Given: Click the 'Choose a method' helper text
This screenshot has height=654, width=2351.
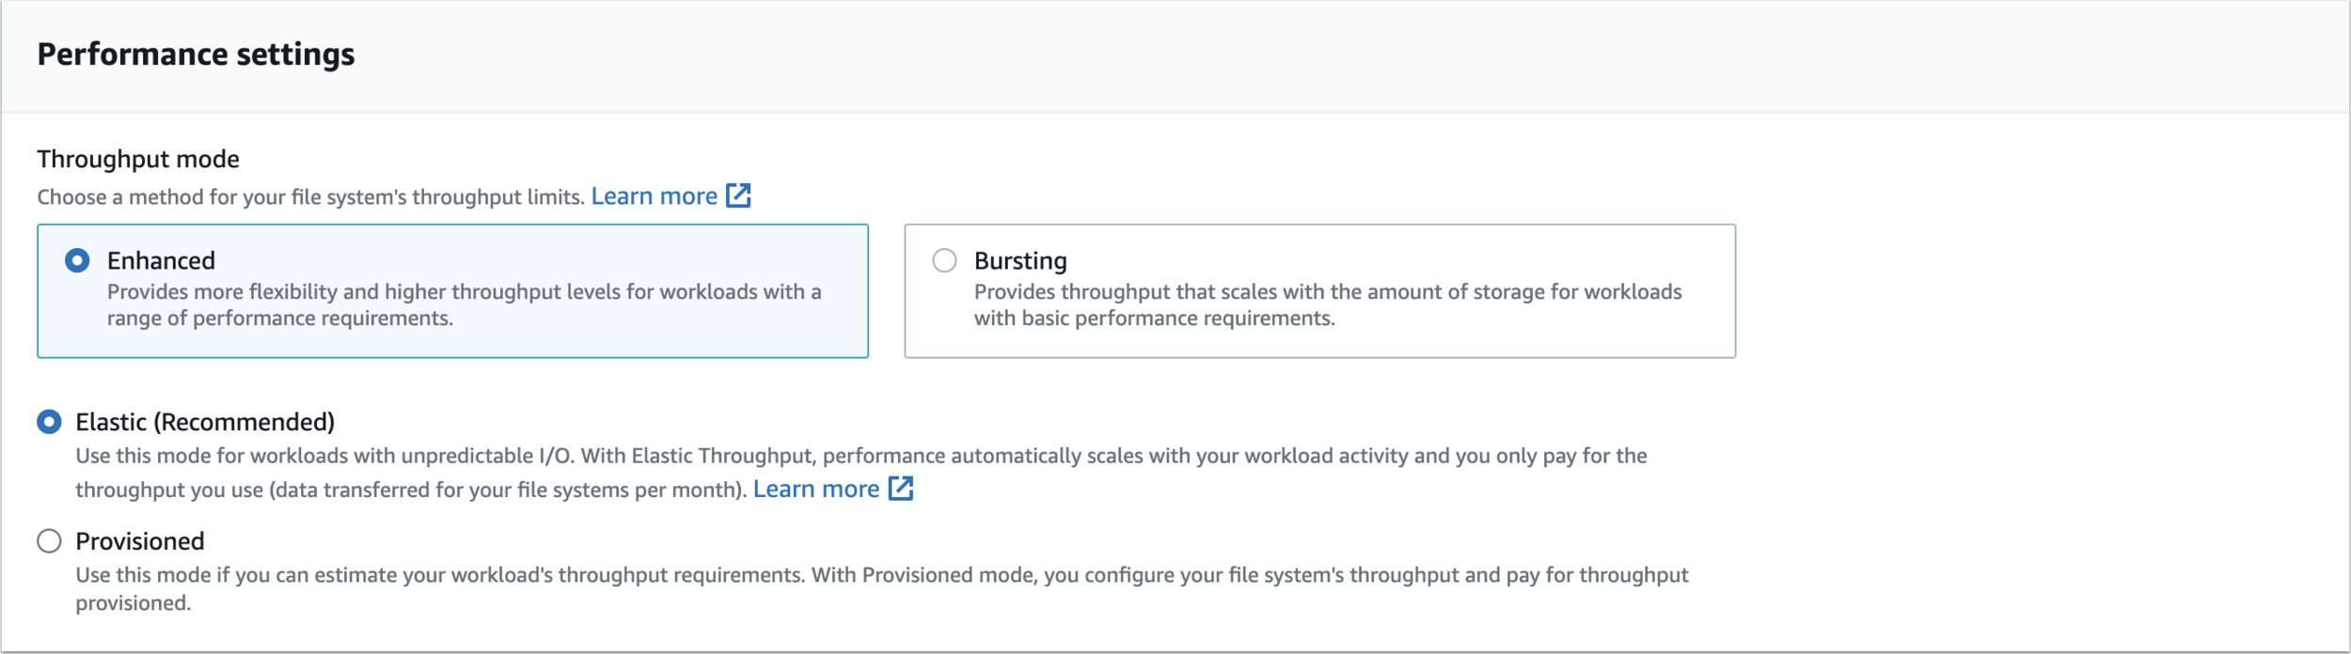Looking at the screenshot, I should [310, 197].
